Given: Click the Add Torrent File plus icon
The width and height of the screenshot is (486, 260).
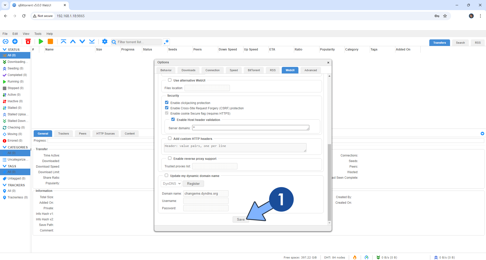Looking at the screenshot, I should point(15,41).
